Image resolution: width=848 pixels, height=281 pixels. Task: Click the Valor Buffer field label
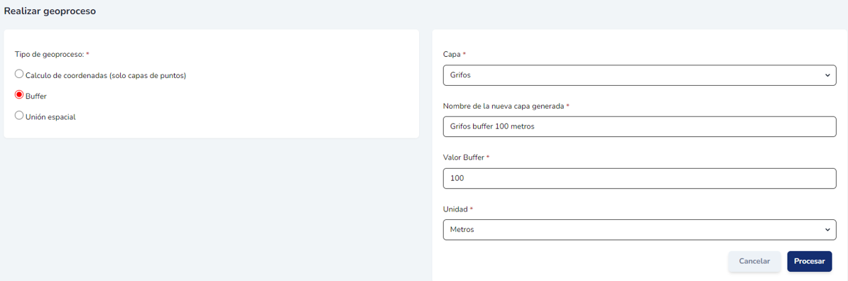[464, 158]
